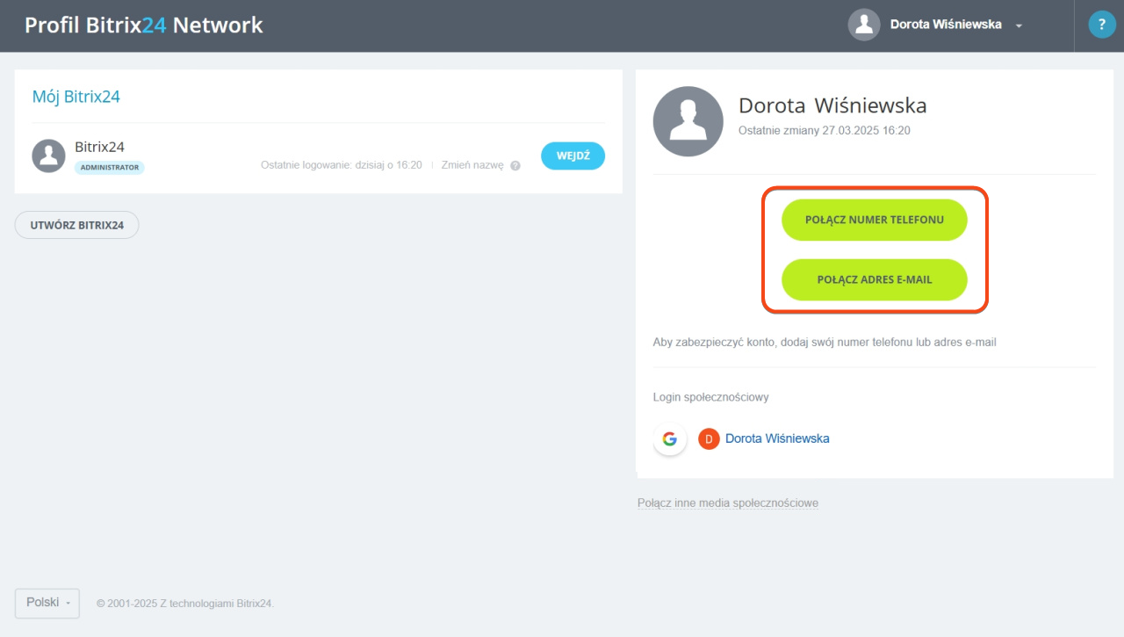Open the Dorota Wiśniewska Google account link

point(777,438)
